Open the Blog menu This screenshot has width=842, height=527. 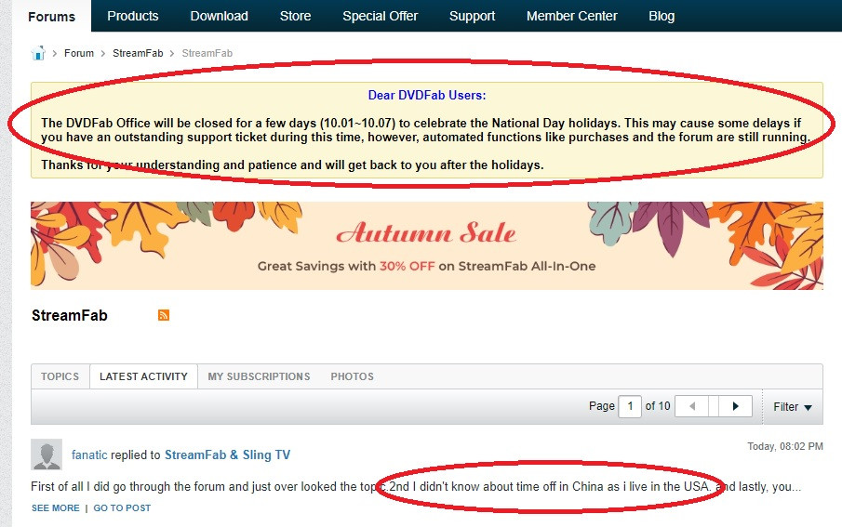pos(662,16)
